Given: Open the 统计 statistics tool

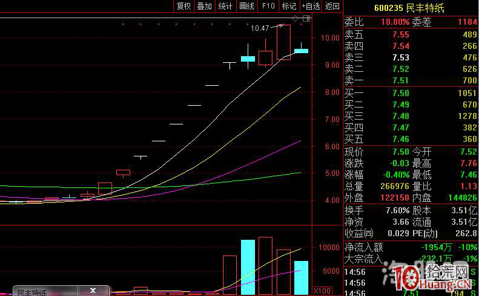Looking at the screenshot, I should click(x=225, y=6).
